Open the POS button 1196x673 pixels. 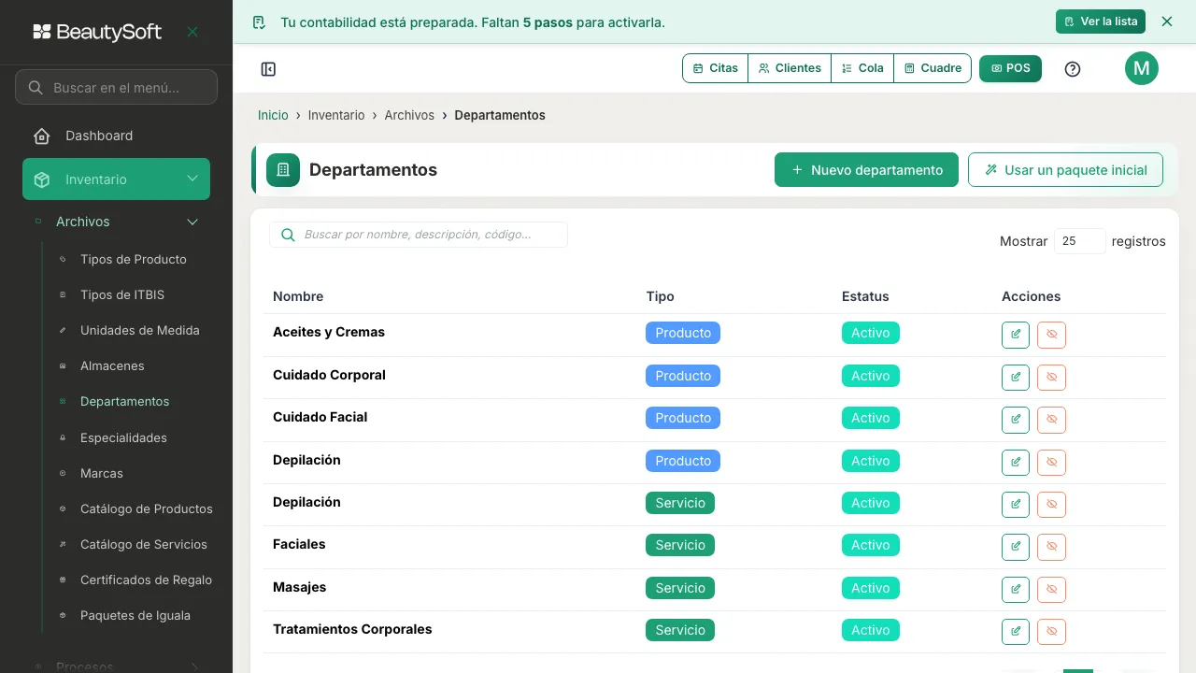[1010, 68]
